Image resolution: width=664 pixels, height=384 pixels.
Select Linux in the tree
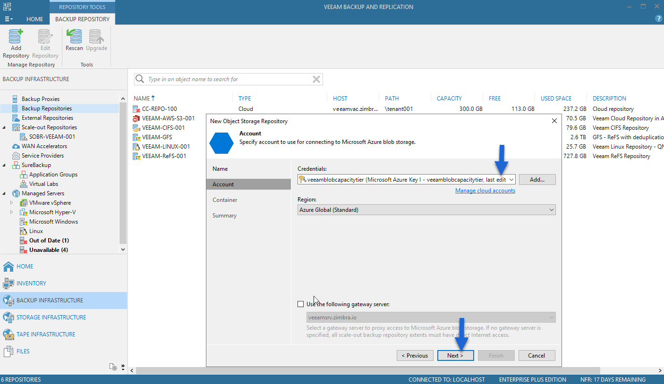(x=36, y=231)
